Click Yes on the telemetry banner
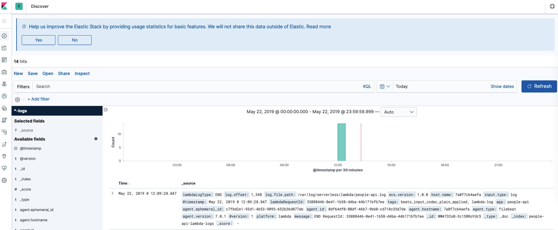 tap(39, 40)
